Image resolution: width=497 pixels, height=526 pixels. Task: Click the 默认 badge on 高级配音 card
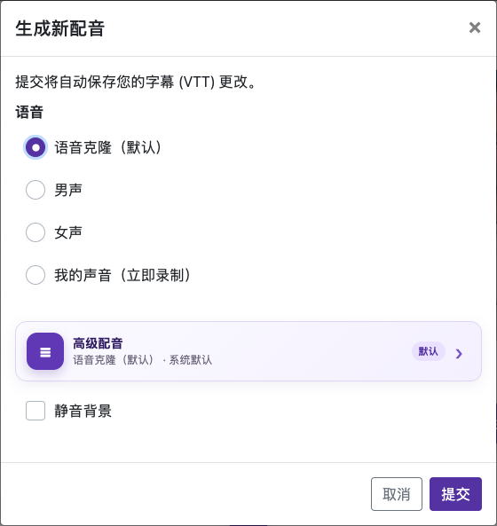(428, 351)
